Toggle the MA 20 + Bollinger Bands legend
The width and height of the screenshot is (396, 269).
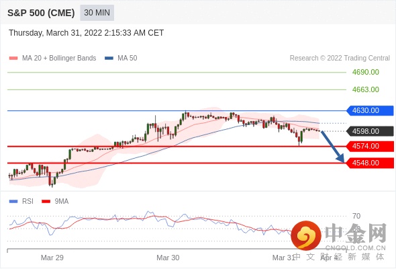[52, 59]
